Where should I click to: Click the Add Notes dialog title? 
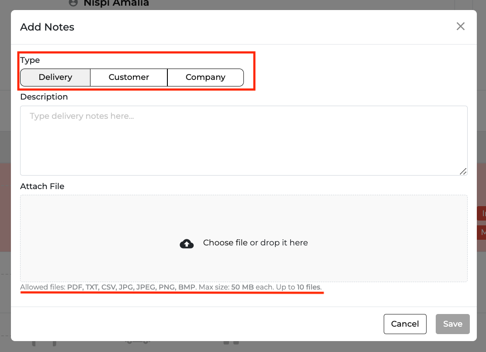[47, 27]
